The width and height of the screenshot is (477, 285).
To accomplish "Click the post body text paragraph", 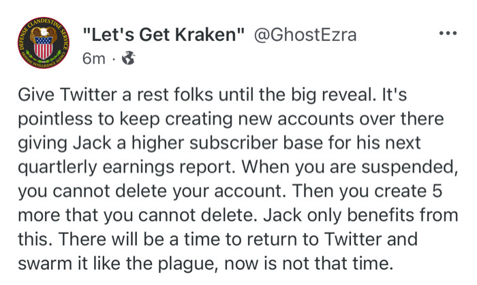I will (x=238, y=179).
